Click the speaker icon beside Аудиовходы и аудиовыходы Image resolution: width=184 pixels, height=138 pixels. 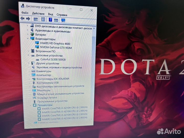32,30
